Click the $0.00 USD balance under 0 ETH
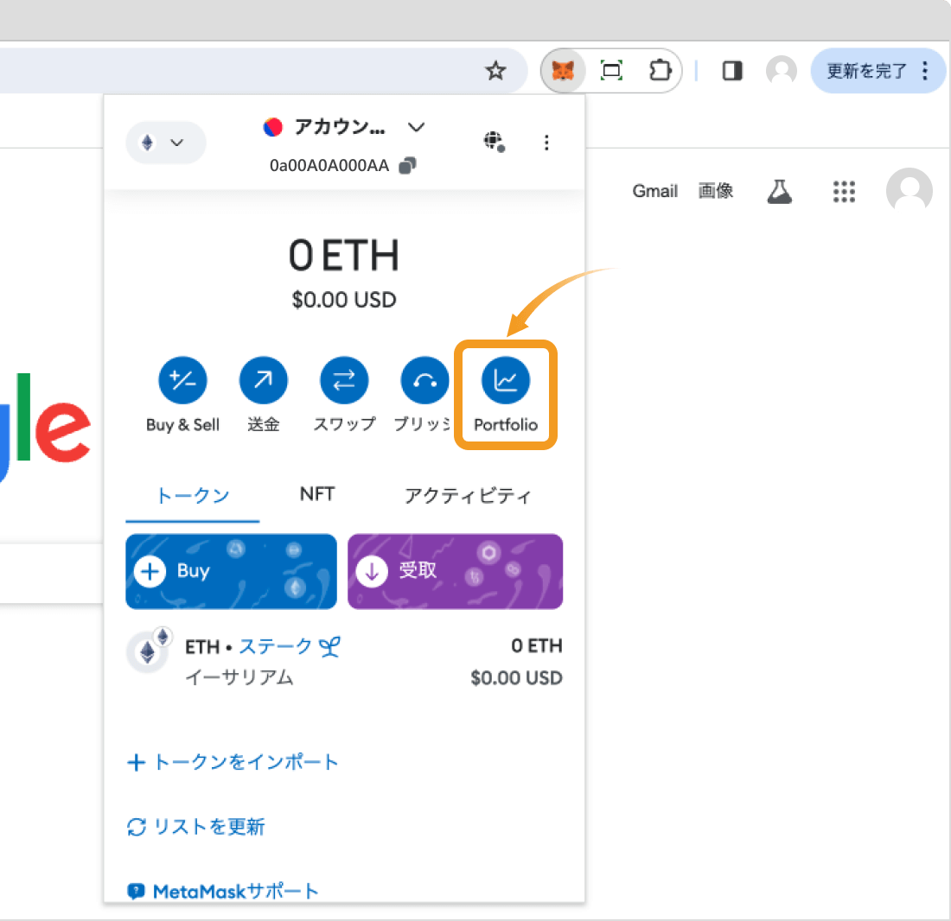The height and width of the screenshot is (921, 951). (x=344, y=300)
